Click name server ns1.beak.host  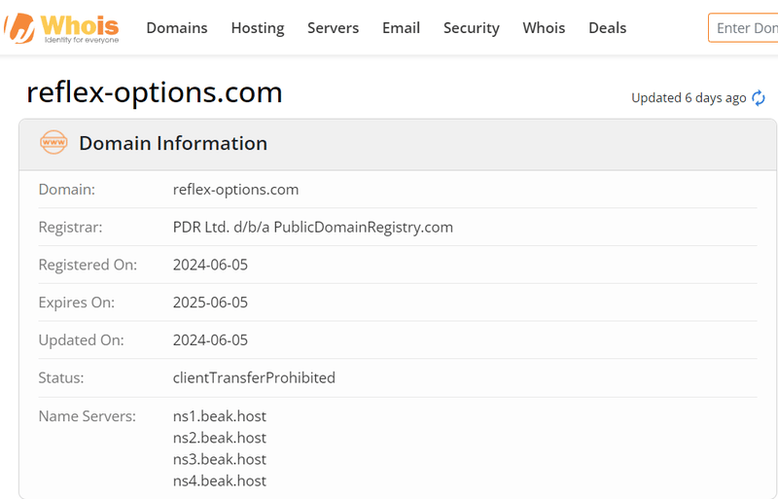220,416
